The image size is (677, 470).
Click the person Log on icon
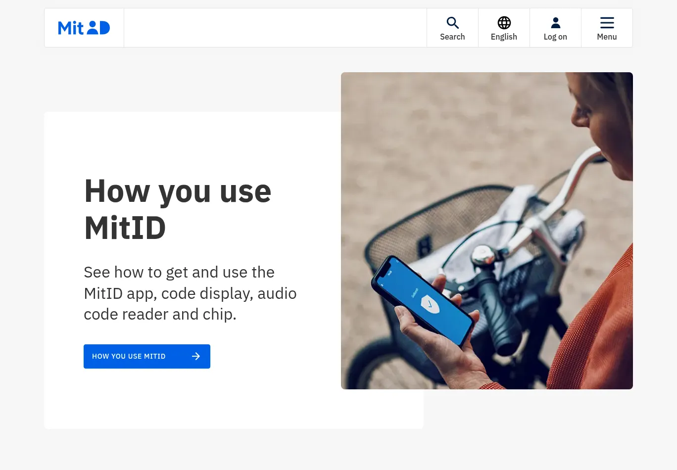pos(555,23)
